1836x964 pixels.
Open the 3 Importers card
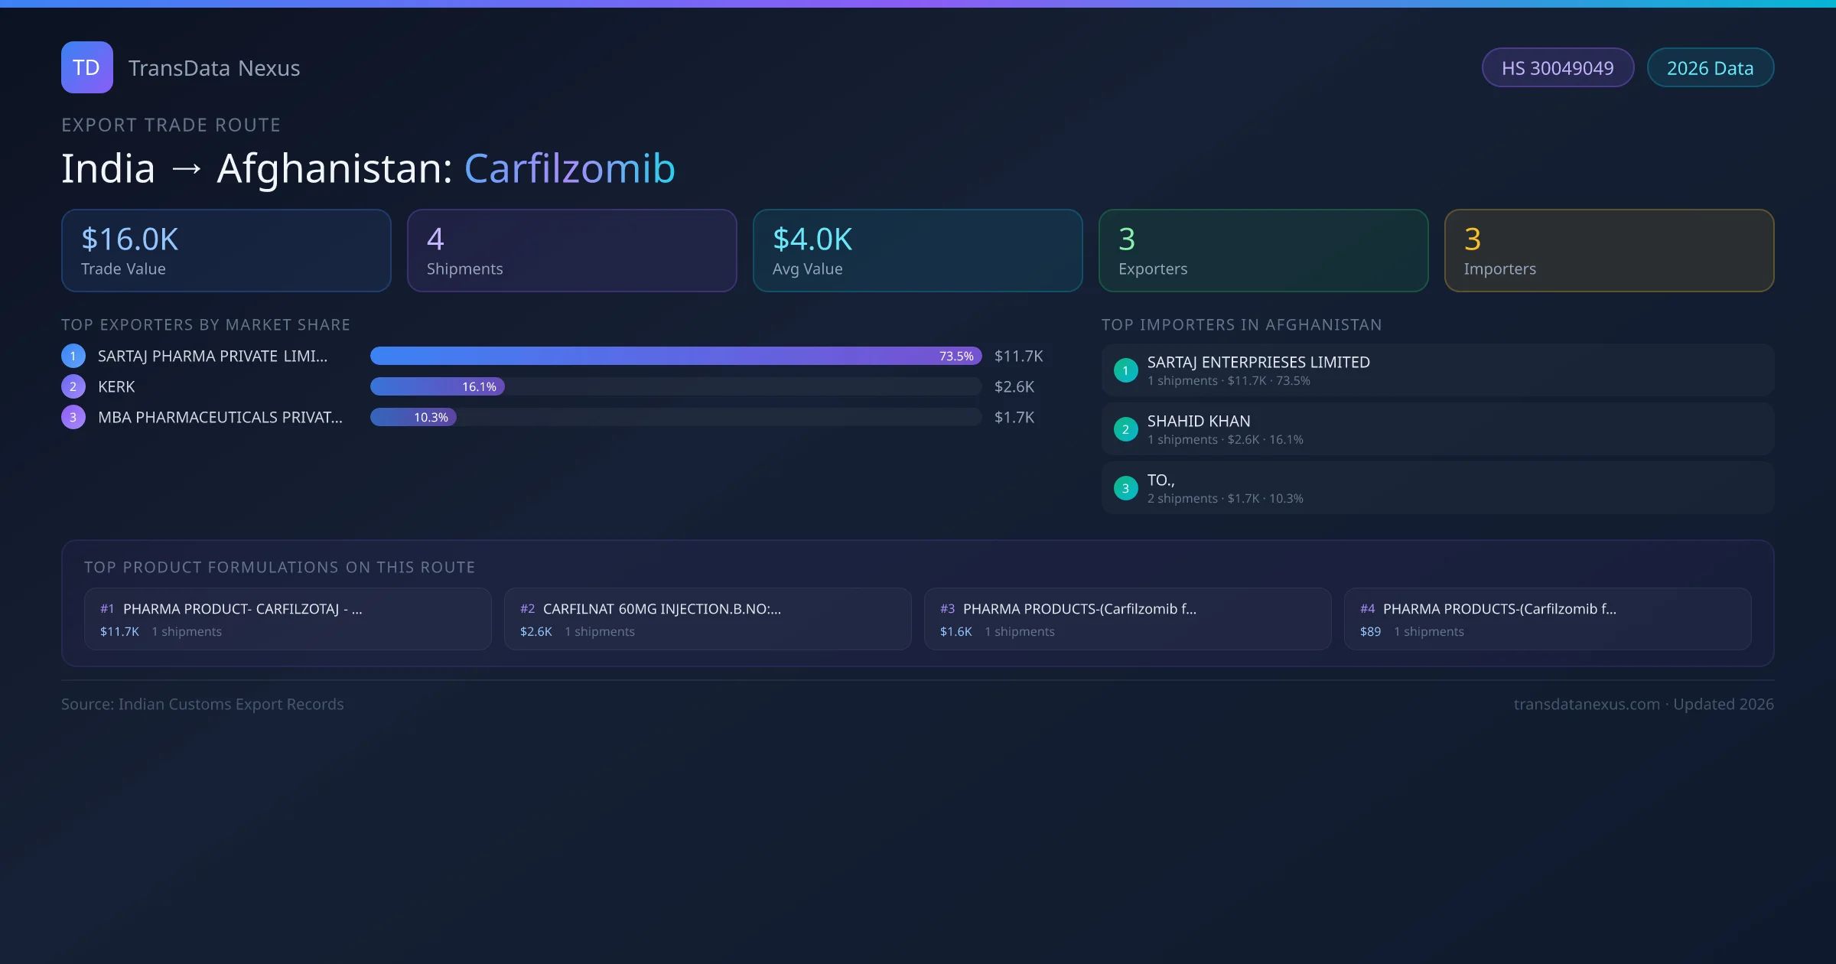coord(1609,251)
